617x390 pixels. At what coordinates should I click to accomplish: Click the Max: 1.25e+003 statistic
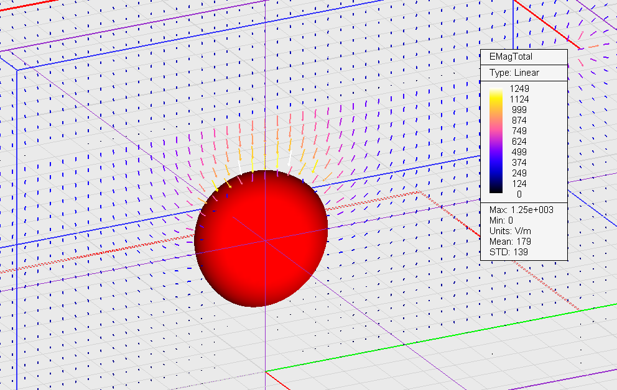point(521,210)
